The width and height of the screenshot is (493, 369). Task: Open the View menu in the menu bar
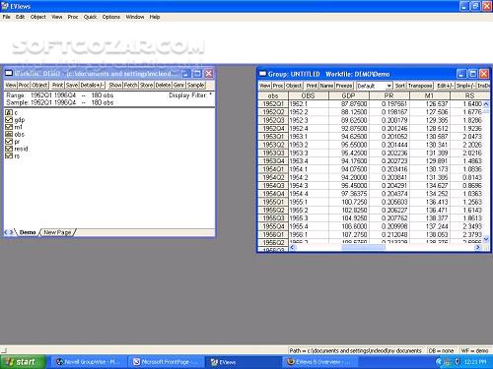[x=57, y=17]
